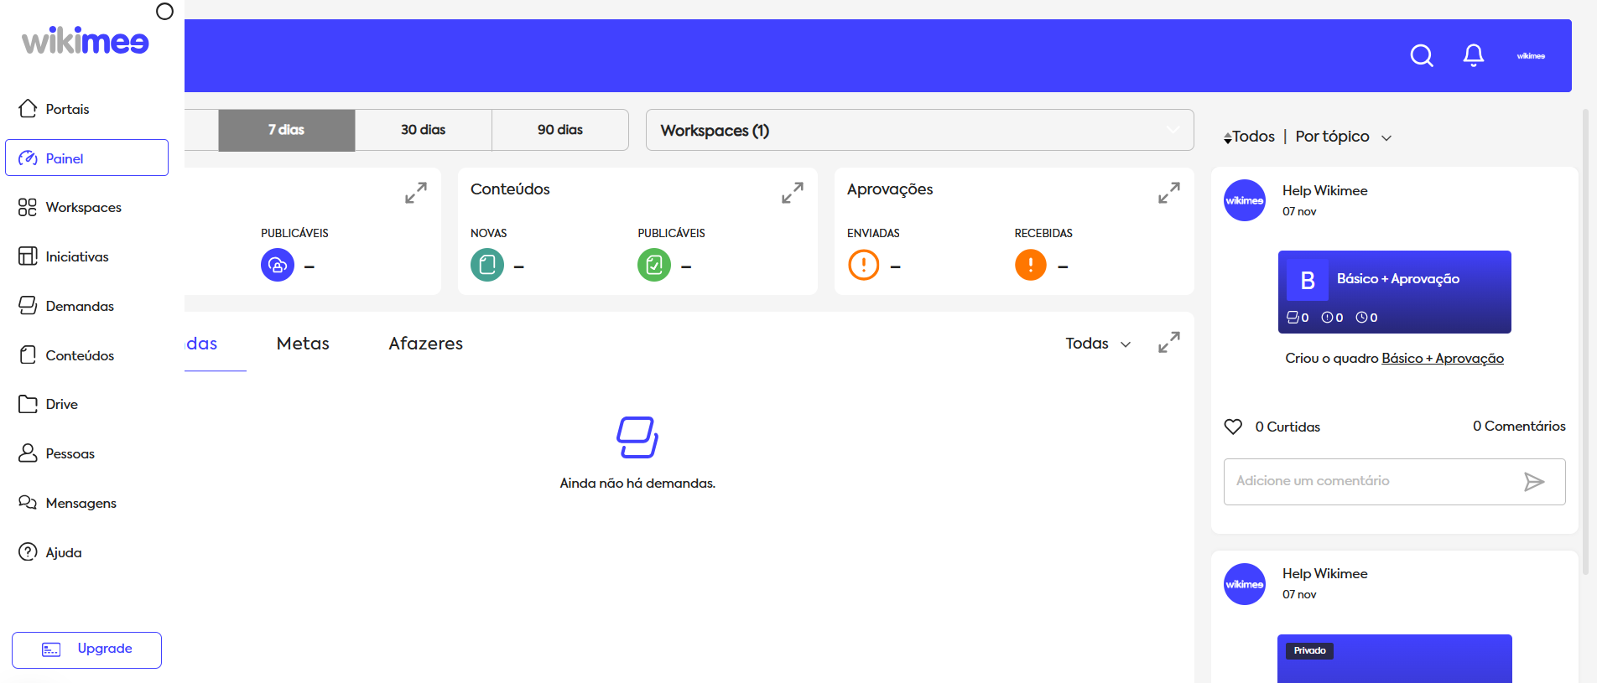Expand the Conteúdos card to fullscreen
Viewport: 1597px width, 683px height.
(792, 193)
